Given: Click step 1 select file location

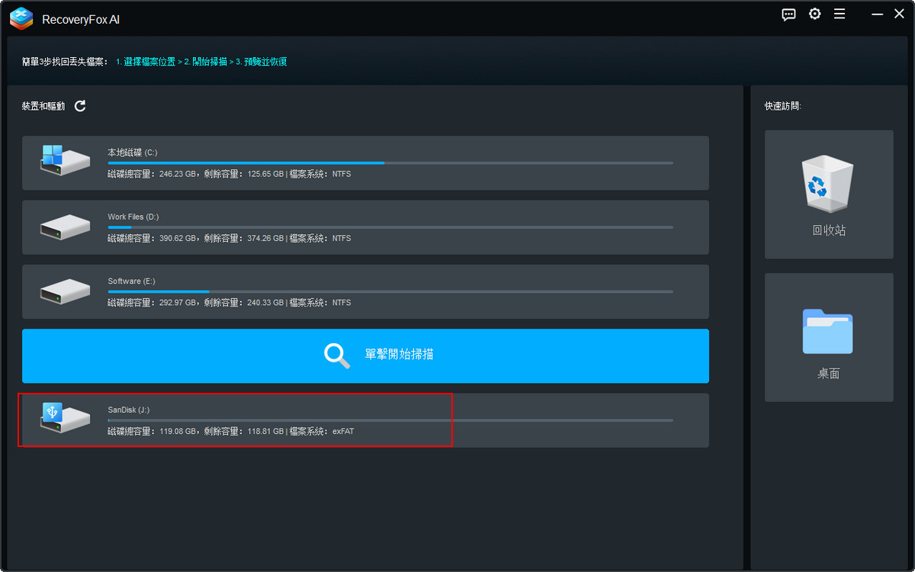Looking at the screenshot, I should pyautogui.click(x=145, y=62).
